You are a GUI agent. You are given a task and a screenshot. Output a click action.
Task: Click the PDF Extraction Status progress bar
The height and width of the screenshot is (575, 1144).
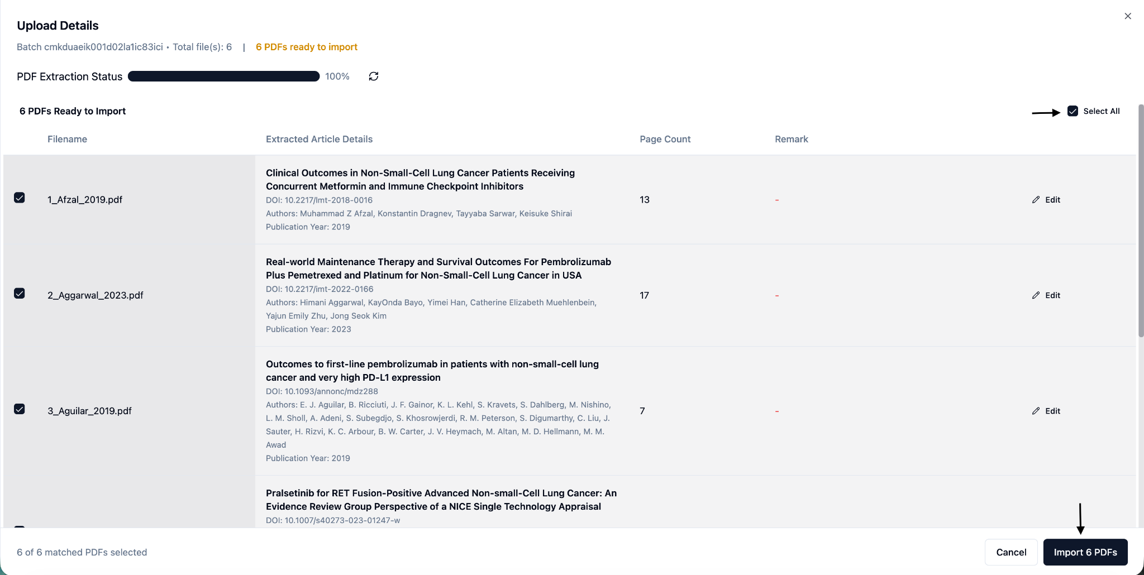pyautogui.click(x=223, y=76)
